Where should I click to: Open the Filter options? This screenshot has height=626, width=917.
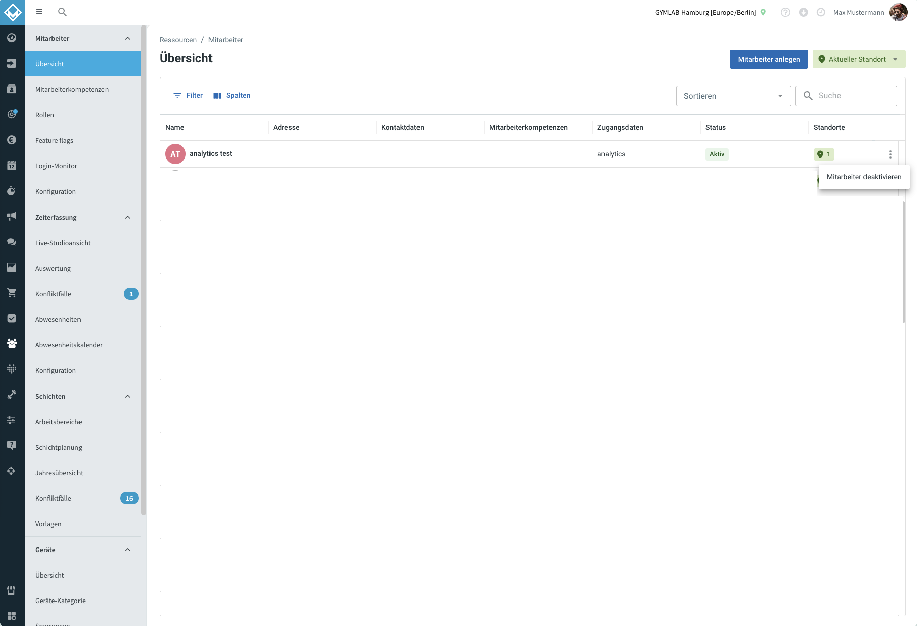[x=188, y=95]
